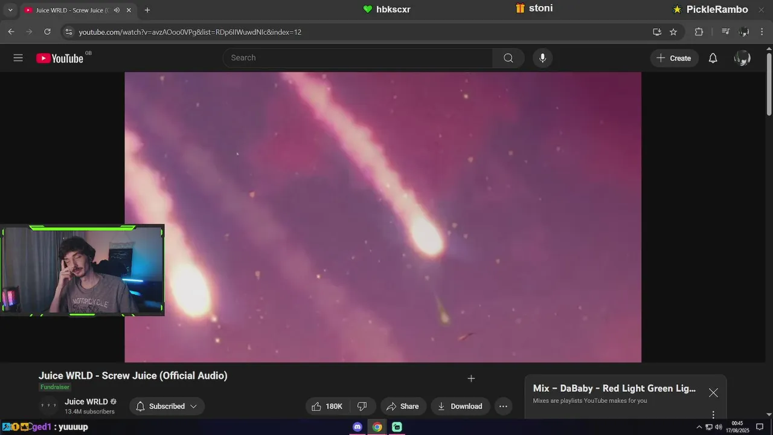
Task: Download the video
Action: click(460, 407)
